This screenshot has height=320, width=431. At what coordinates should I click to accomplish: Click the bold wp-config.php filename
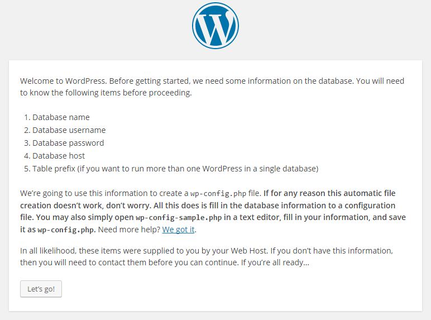[x=66, y=230]
